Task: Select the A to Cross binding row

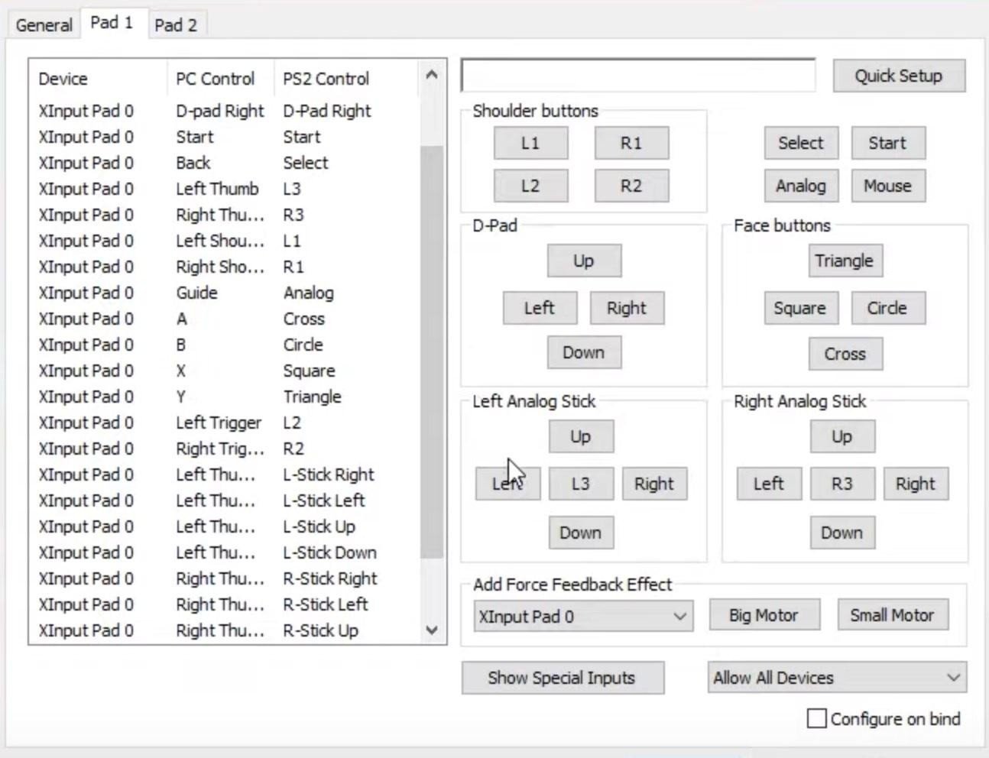Action: coord(225,319)
